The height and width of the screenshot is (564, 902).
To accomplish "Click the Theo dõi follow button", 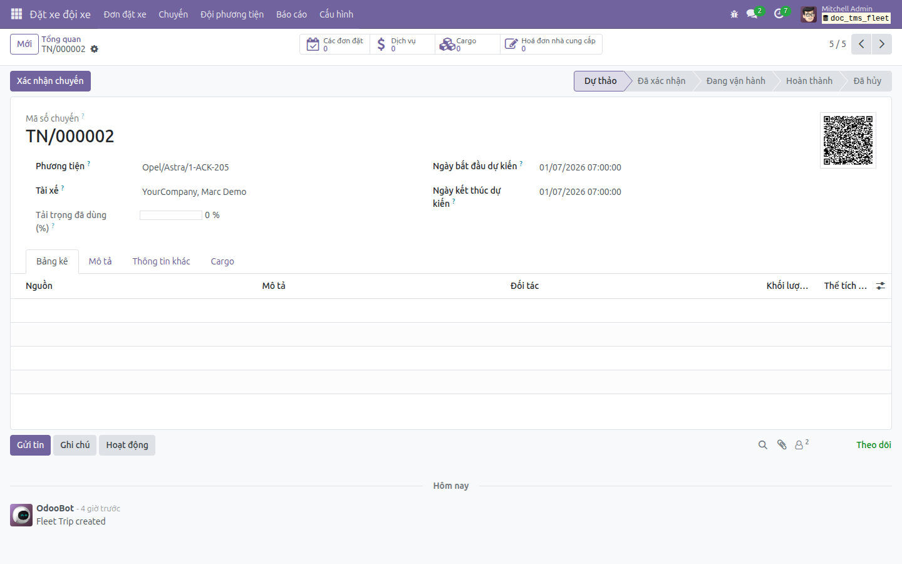I will 874,445.
